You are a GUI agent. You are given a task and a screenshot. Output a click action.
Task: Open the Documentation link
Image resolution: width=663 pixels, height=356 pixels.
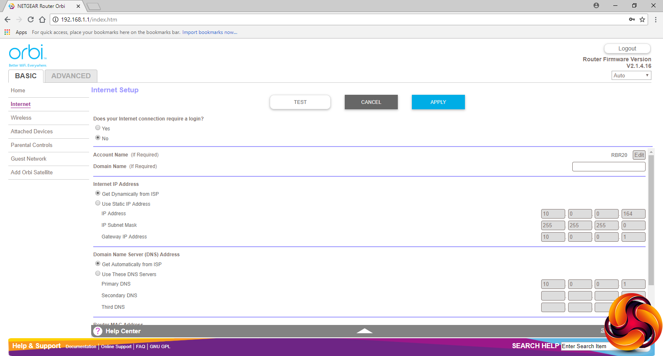pyautogui.click(x=81, y=346)
